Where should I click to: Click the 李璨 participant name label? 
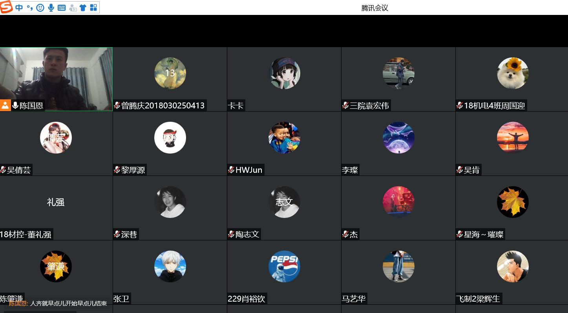click(x=350, y=170)
